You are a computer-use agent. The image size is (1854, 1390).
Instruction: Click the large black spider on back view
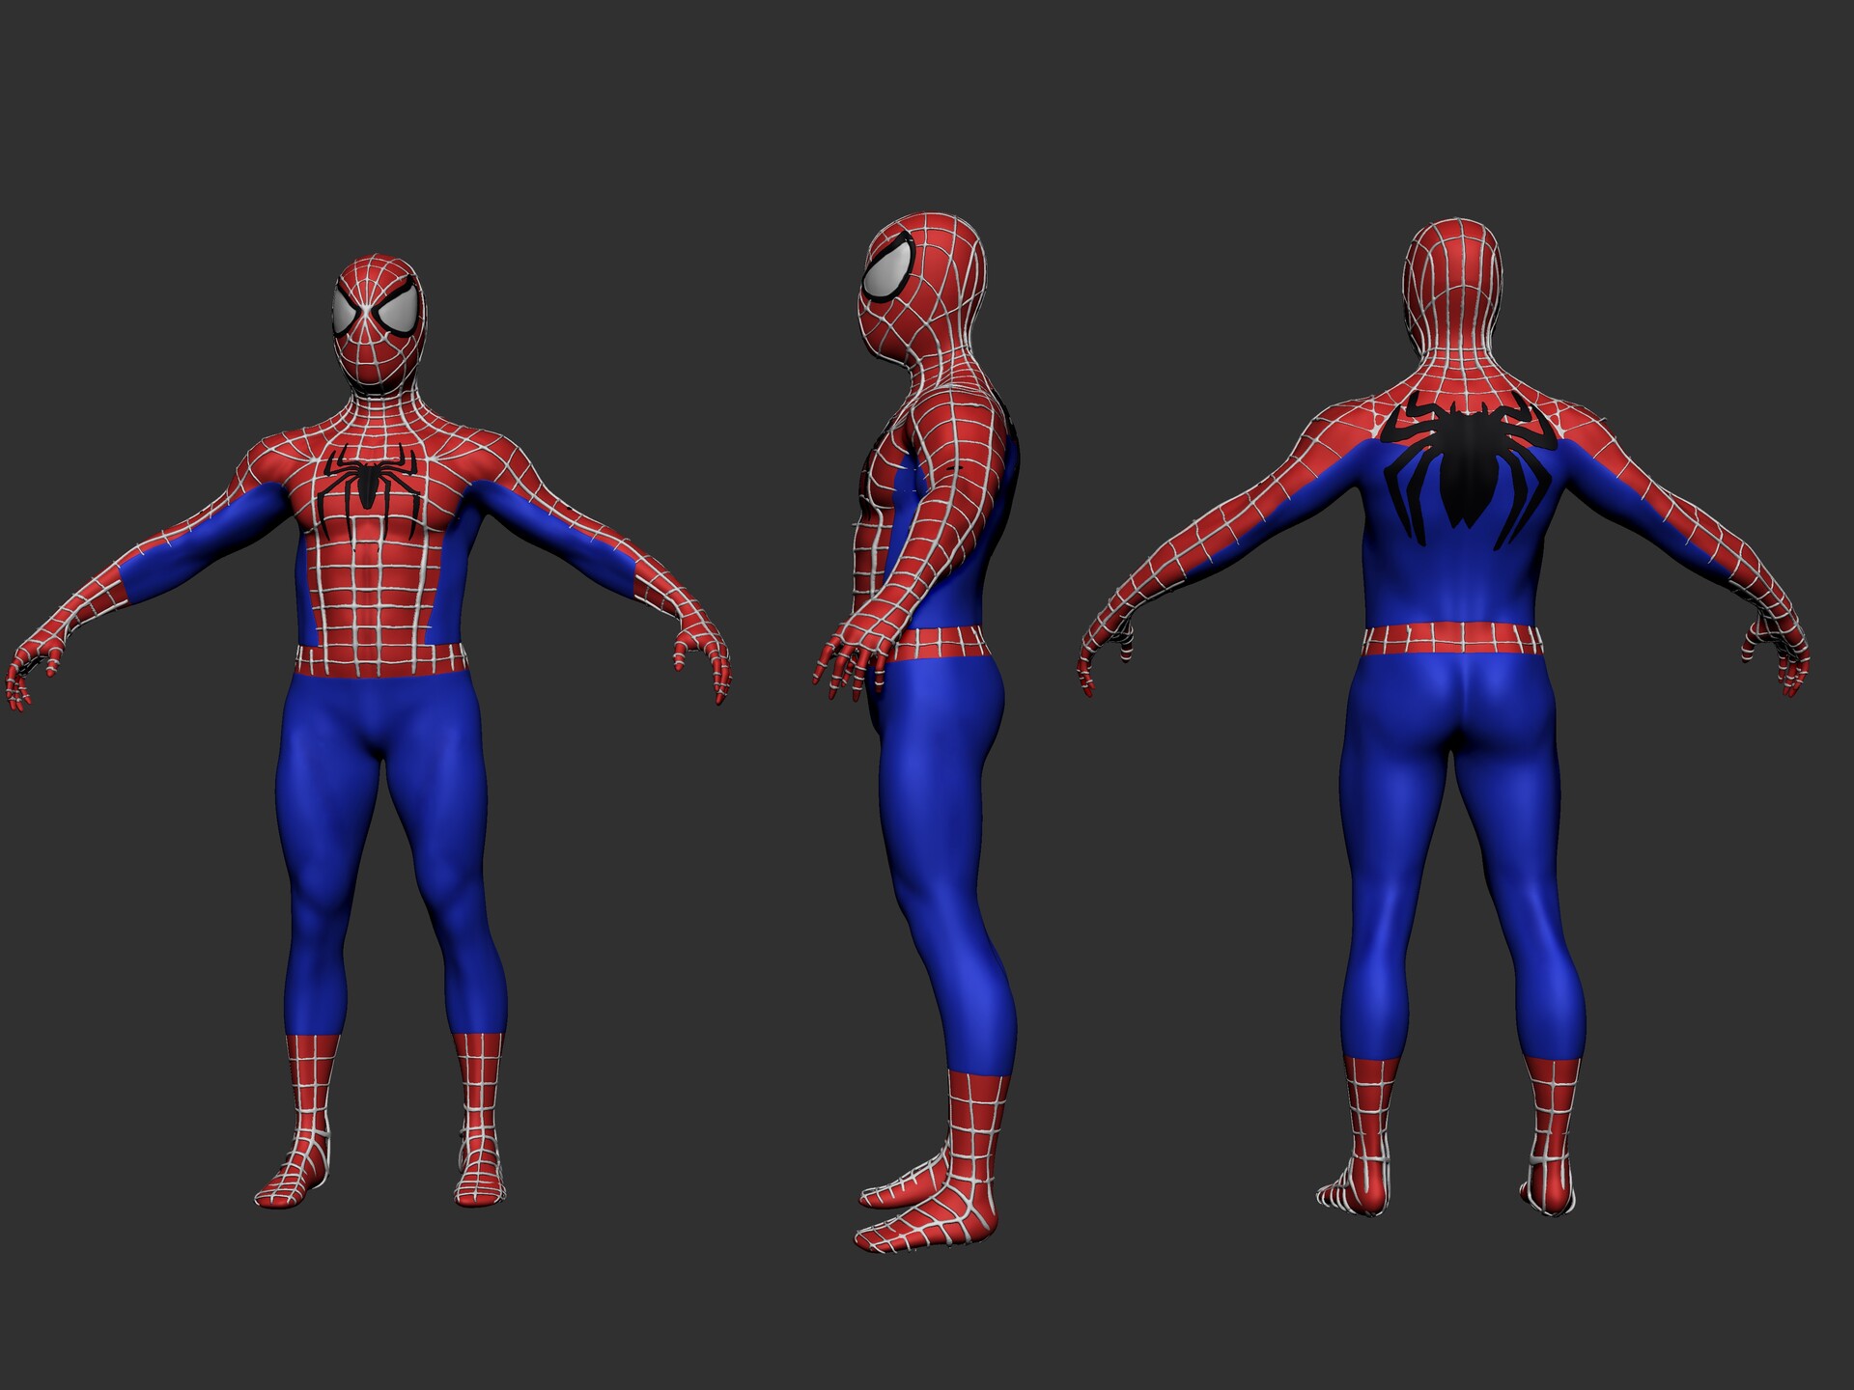point(1466,459)
